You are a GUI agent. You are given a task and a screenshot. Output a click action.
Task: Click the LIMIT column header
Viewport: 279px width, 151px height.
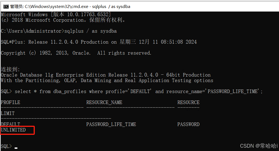[8, 113]
